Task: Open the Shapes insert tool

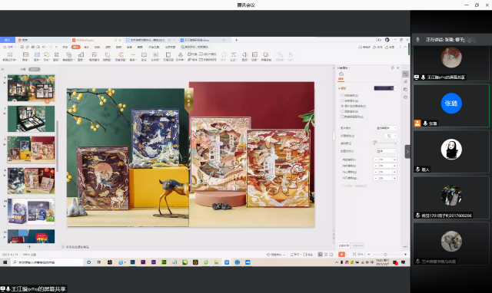Action: (x=47, y=56)
